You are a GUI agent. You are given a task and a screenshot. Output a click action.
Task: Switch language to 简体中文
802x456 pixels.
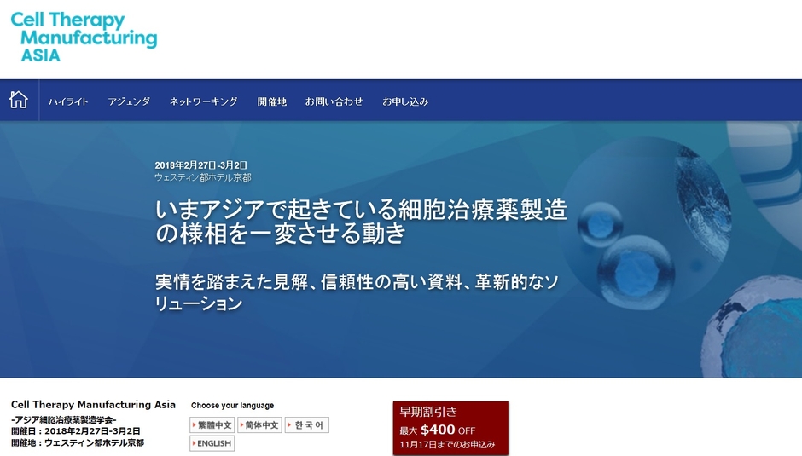point(259,424)
